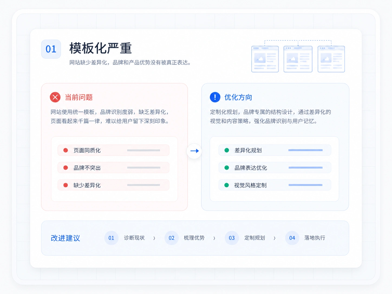Click the red dot beside 缺少差异化
The height and width of the screenshot is (294, 392).
click(66, 185)
